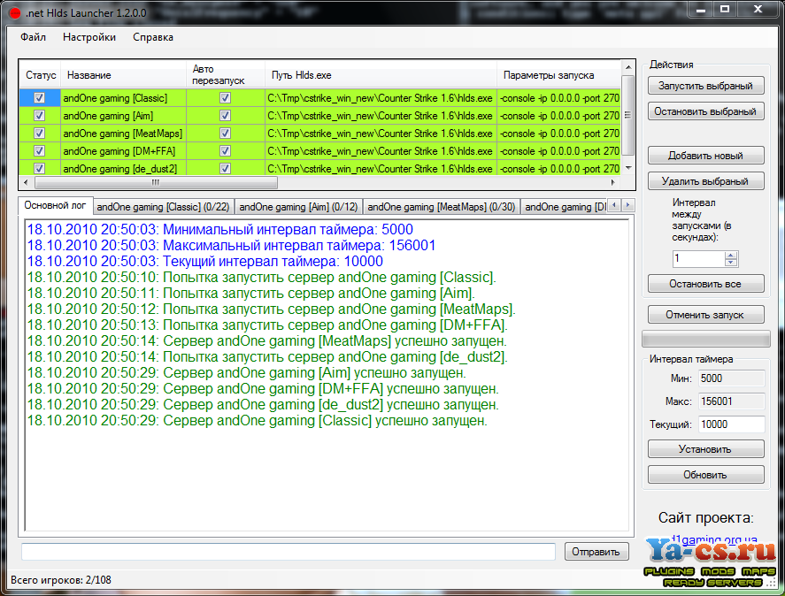Image resolution: width=785 pixels, height=596 pixels.
Task: Click the server list scroll down arrow
Action: [x=628, y=168]
